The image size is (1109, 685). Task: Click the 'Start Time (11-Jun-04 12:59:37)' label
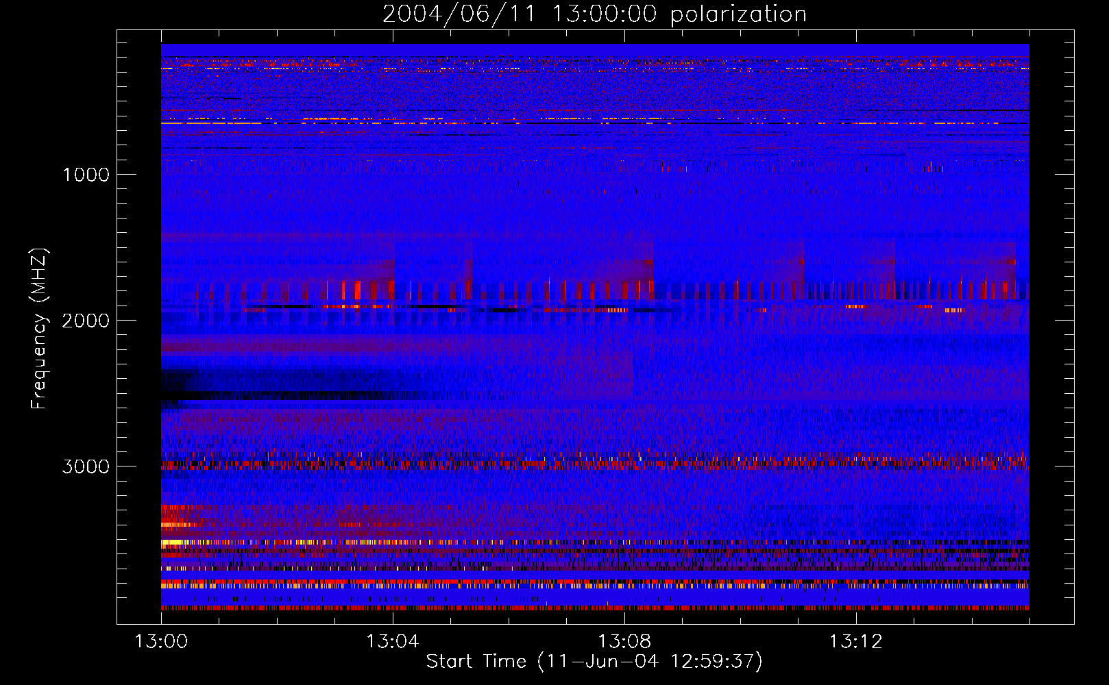(x=594, y=661)
